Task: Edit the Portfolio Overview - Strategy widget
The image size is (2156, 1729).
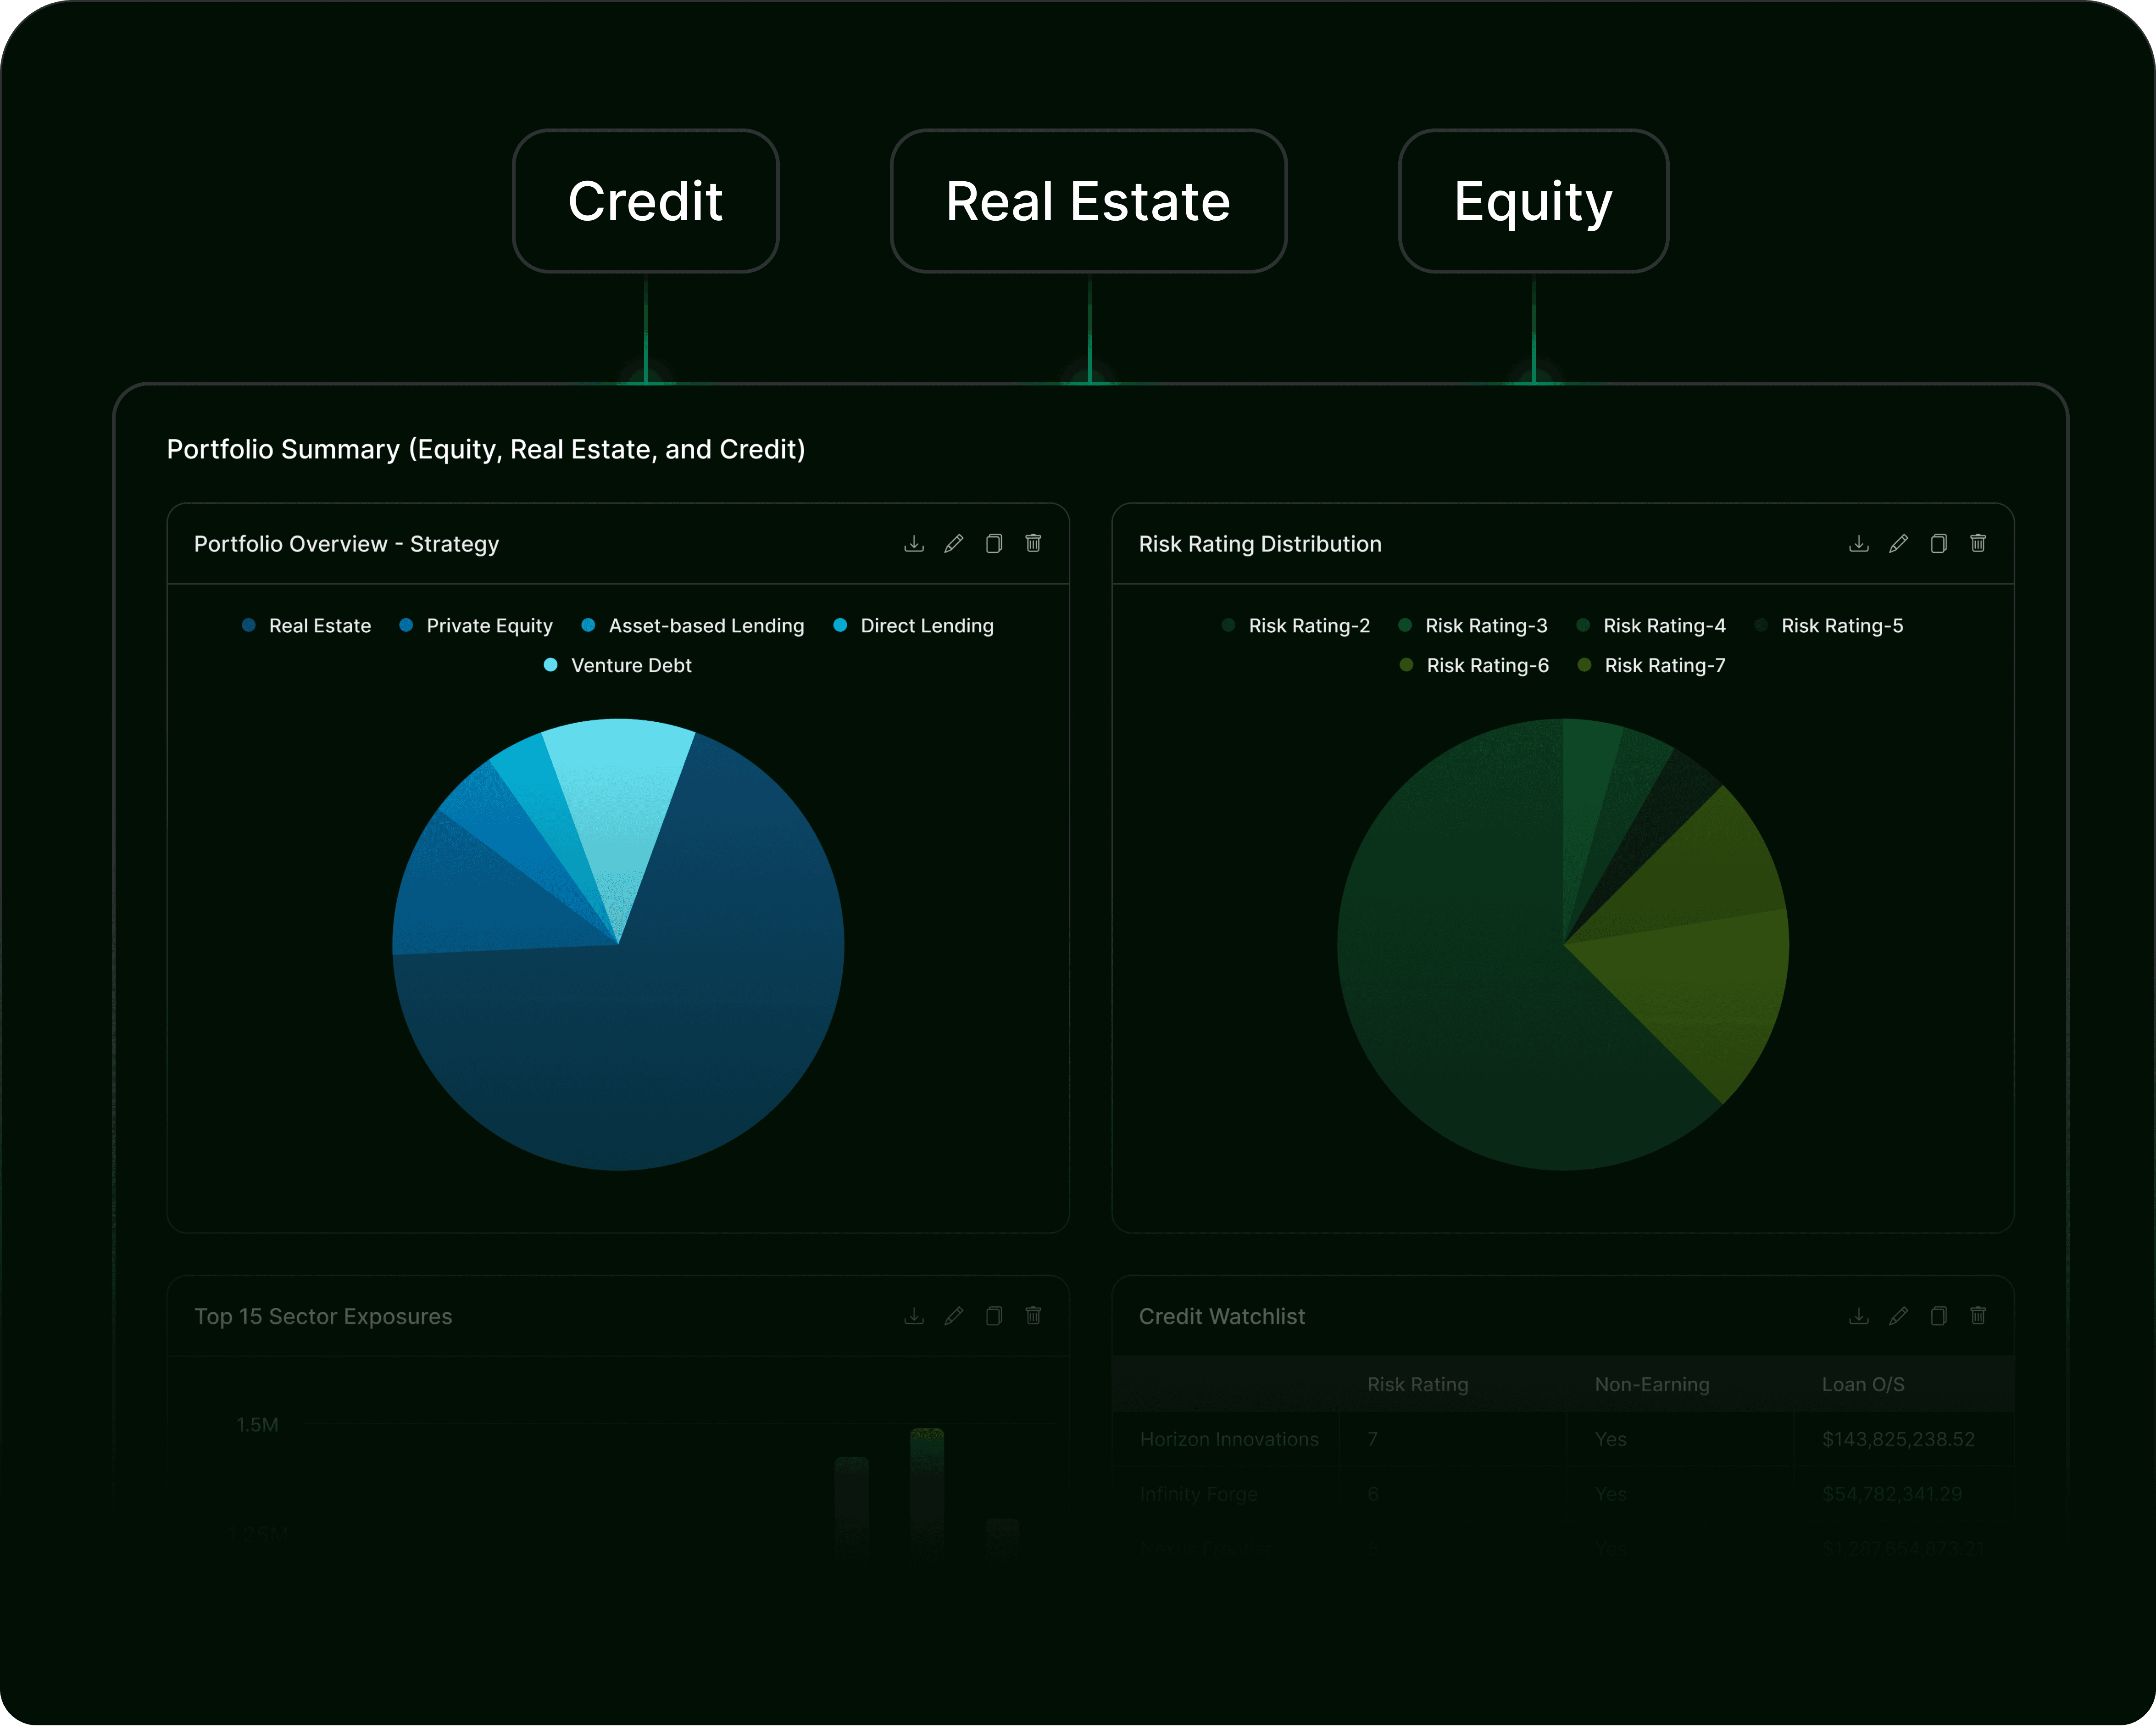Action: pos(953,543)
